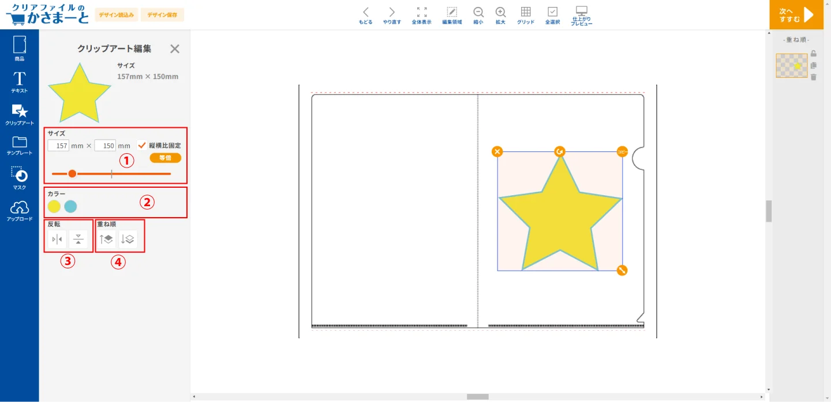Image resolution: width=831 pixels, height=402 pixels.
Task: Toggle the layer lock icon
Action: click(x=814, y=54)
